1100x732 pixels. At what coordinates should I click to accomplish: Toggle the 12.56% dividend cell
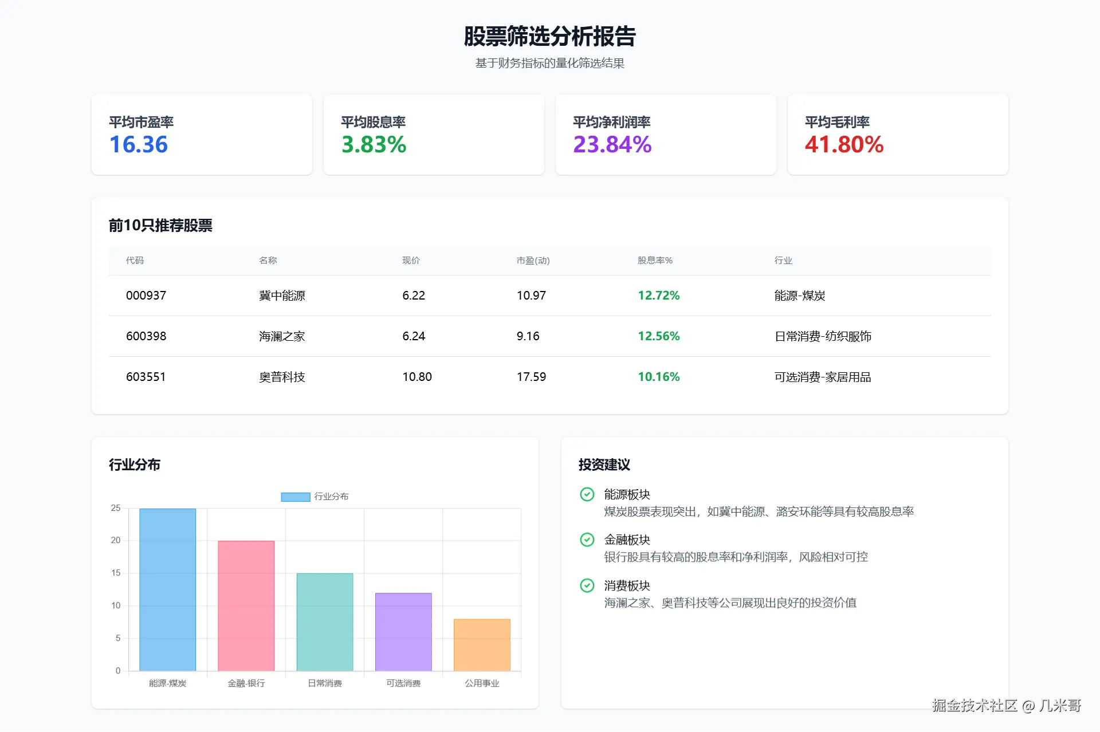(659, 336)
